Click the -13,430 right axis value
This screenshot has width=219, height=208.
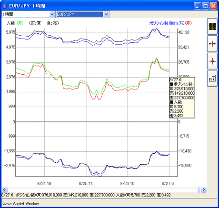(184, 151)
